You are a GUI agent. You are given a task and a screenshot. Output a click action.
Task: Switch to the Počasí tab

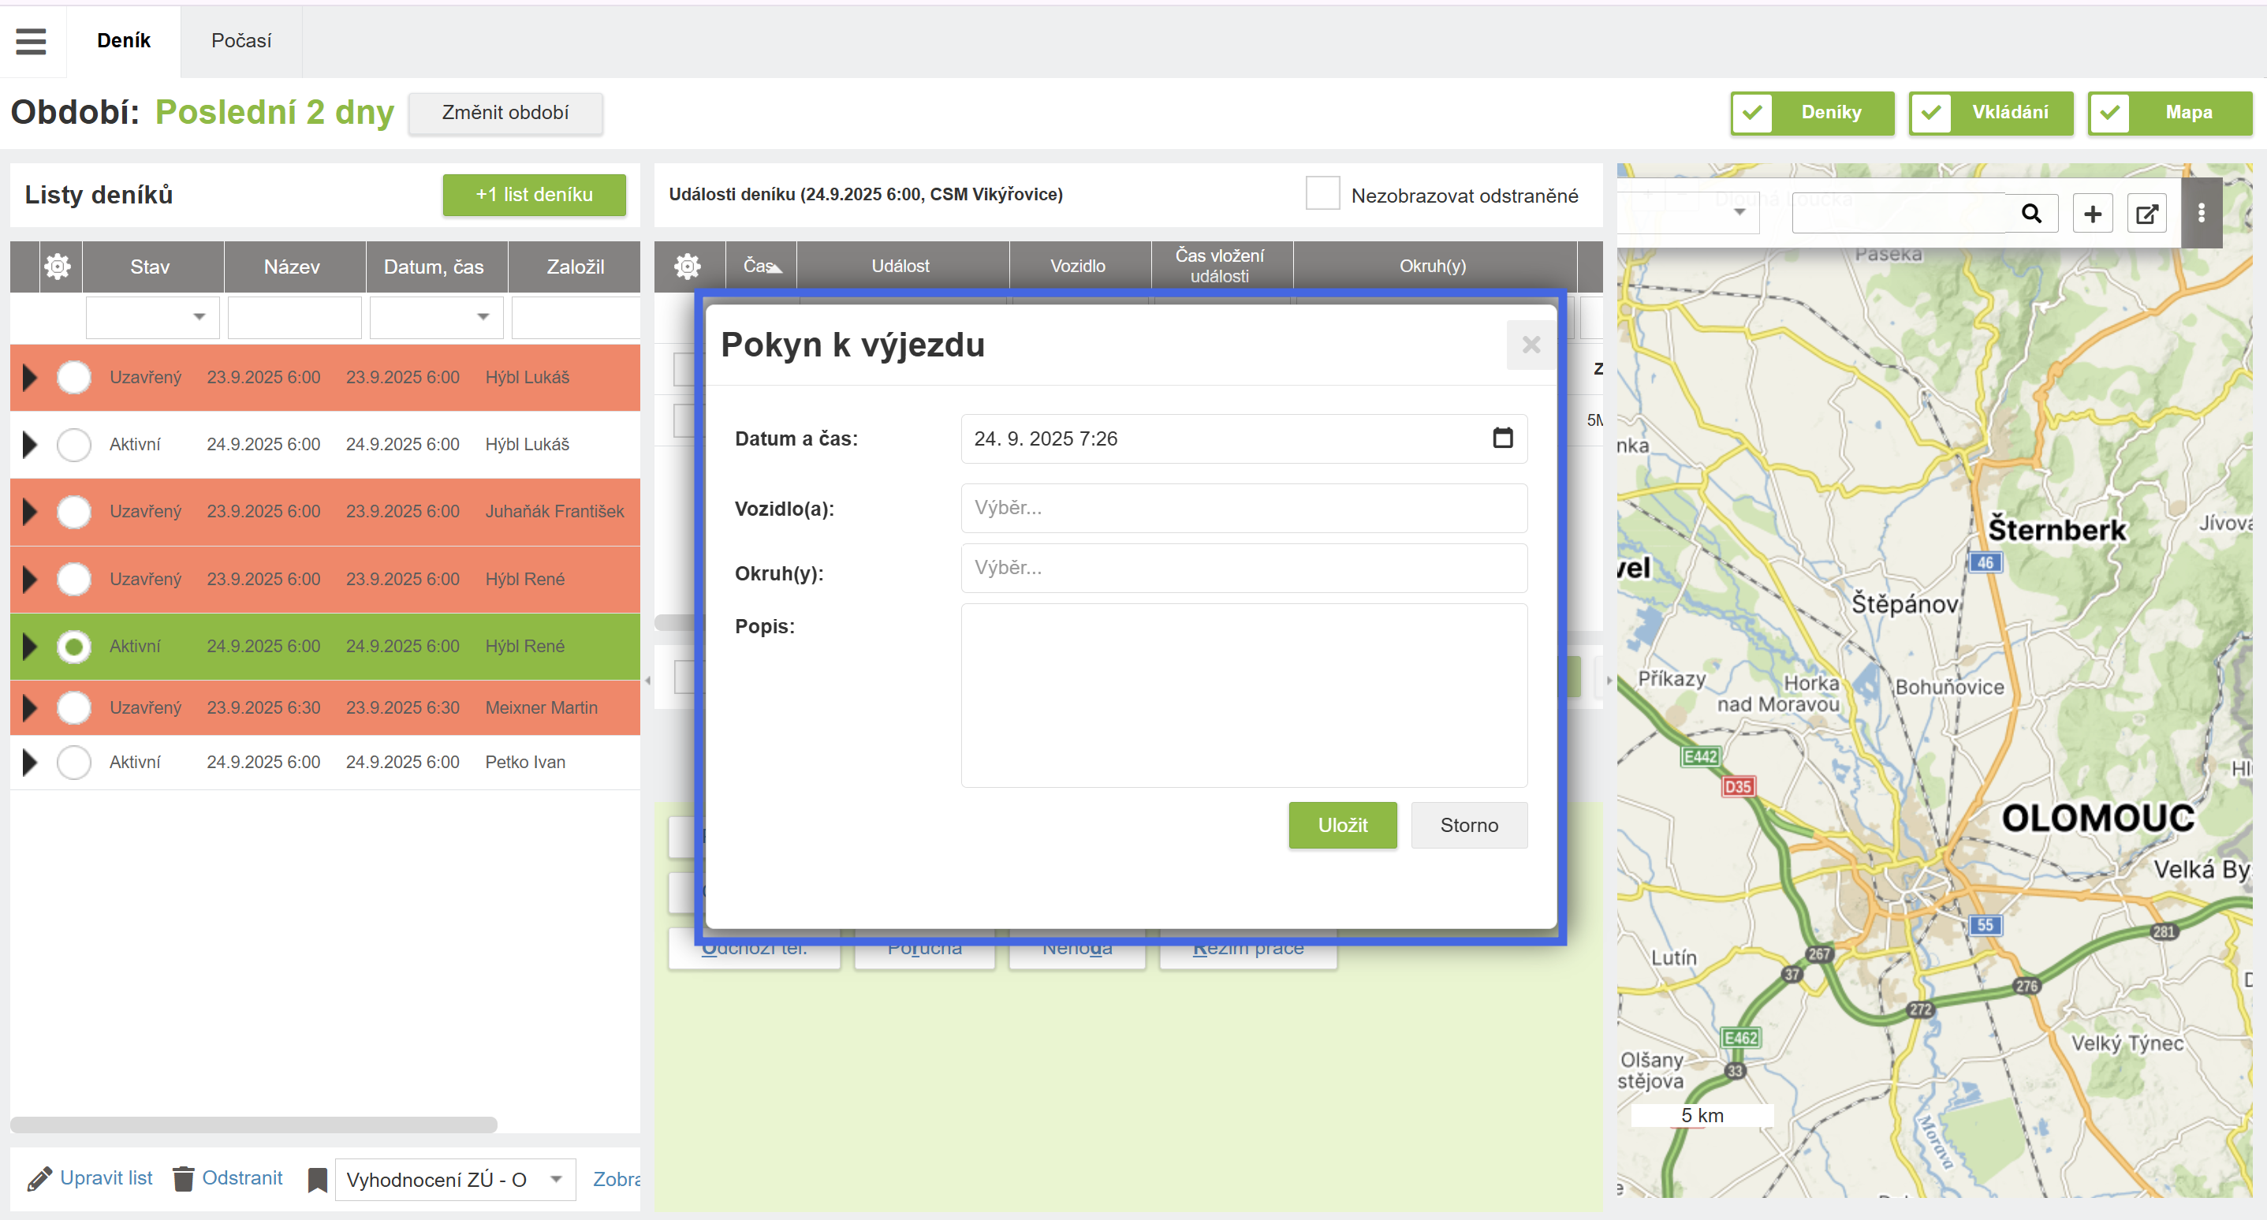click(x=241, y=40)
